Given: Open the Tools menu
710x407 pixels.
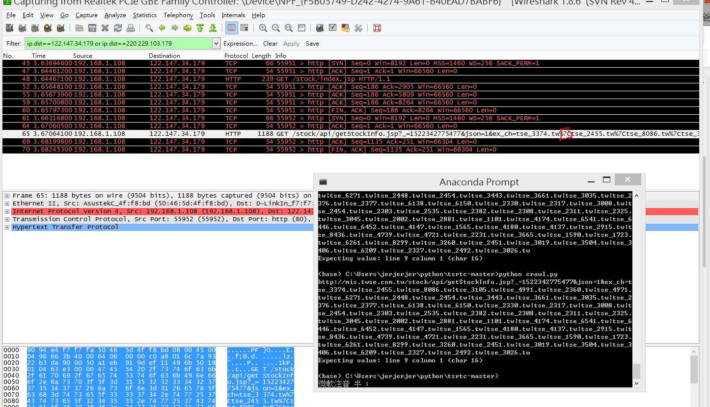Looking at the screenshot, I should pyautogui.click(x=207, y=15).
